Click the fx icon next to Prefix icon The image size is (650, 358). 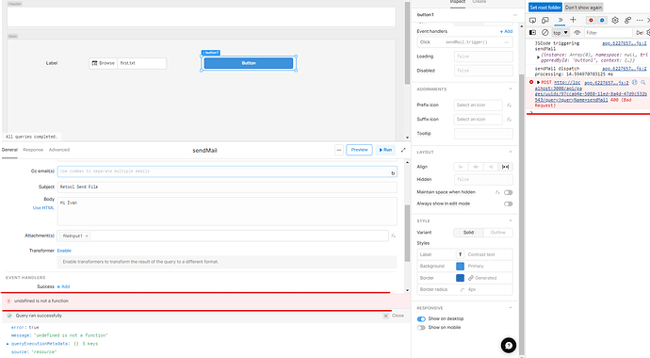tap(509, 106)
